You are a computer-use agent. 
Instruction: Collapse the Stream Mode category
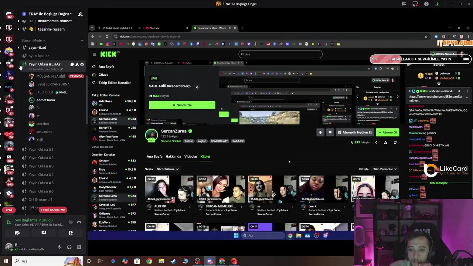tap(33, 40)
